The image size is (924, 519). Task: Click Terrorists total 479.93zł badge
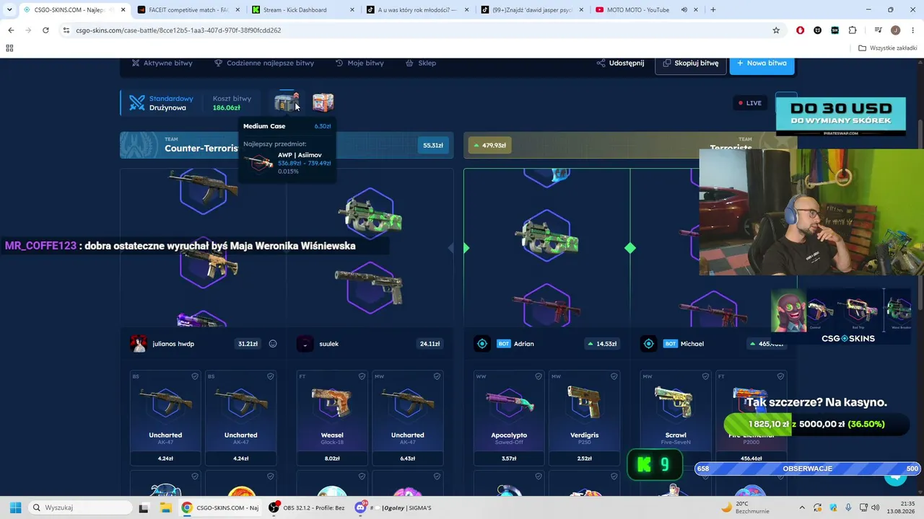click(x=489, y=146)
